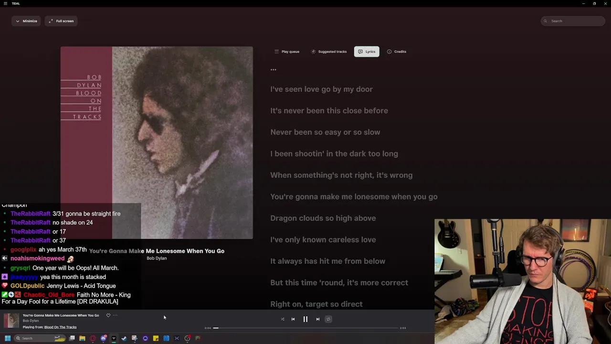The image size is (611, 344).
Task: Skip to the next track
Action: click(x=318, y=319)
